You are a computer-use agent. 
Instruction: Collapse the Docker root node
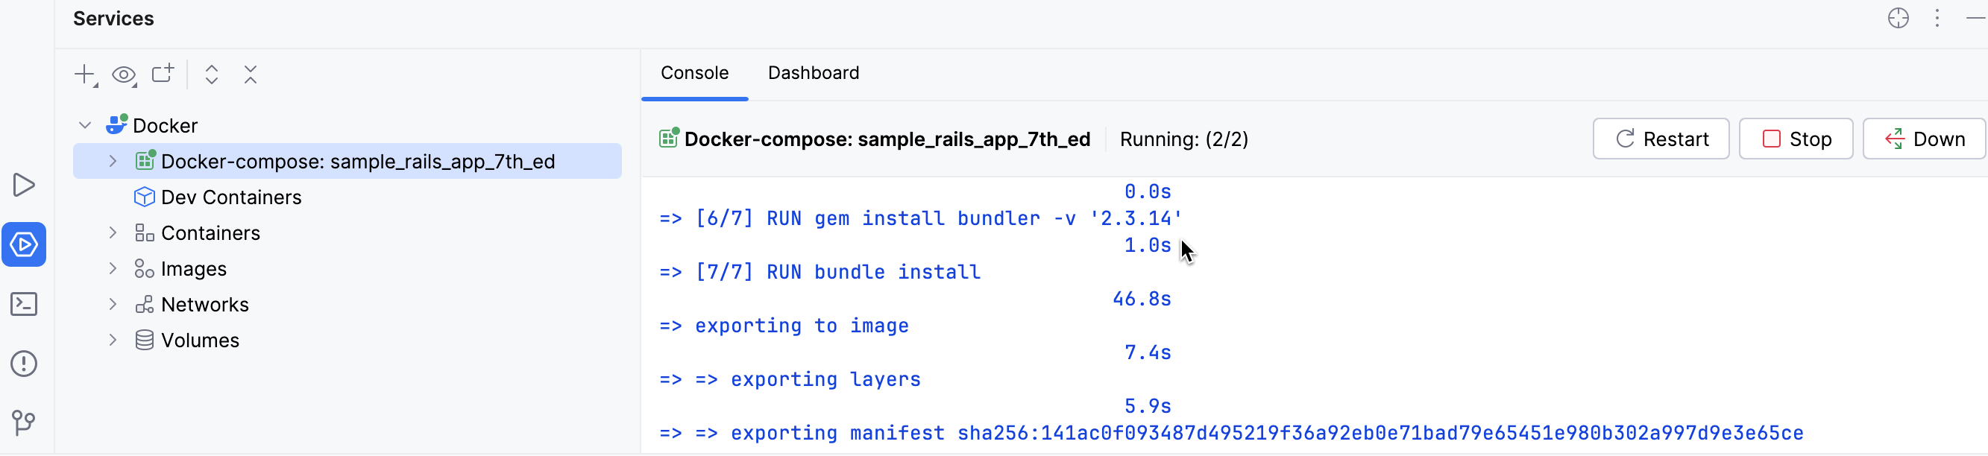point(86,125)
